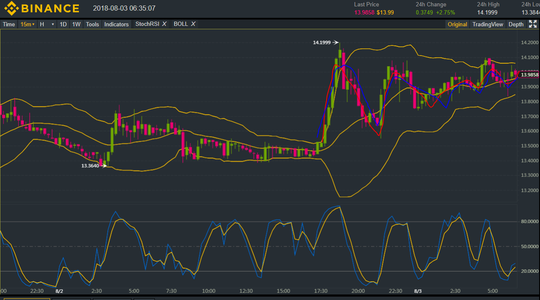Remove the BOLL indicator with its X
The width and height of the screenshot is (540, 300).
(193, 24)
